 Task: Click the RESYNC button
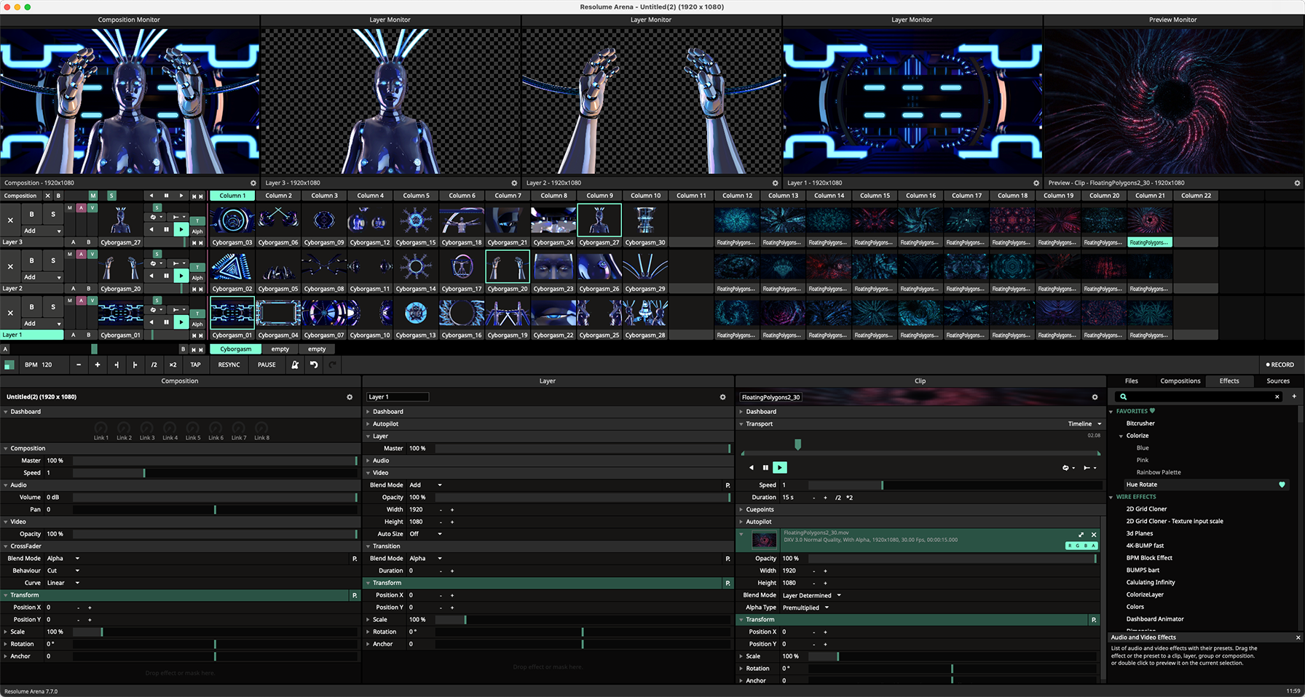point(229,365)
